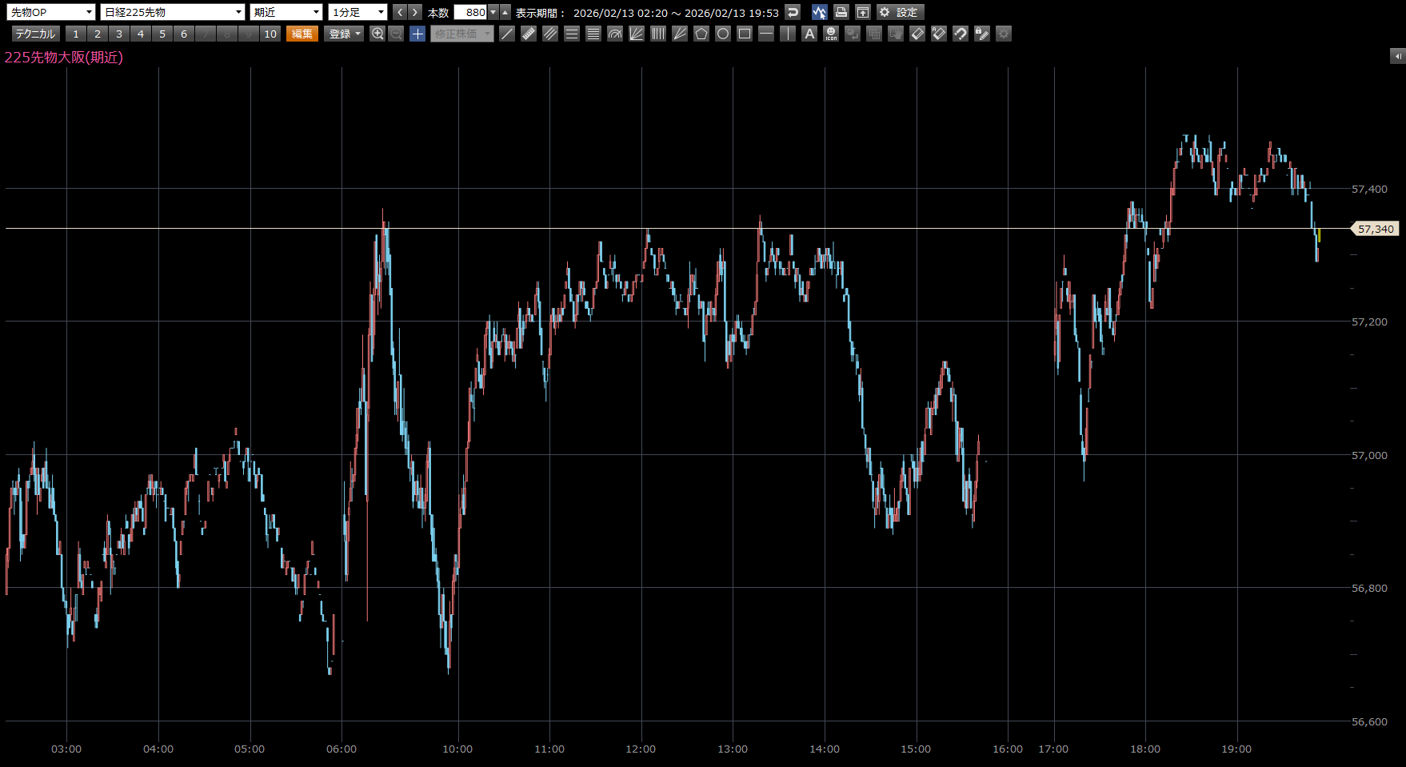Expand the 1分足 timeframe dropdown

357,12
